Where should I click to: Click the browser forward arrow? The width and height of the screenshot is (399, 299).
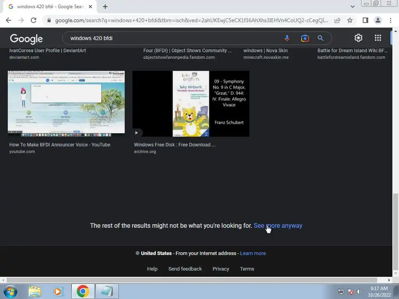click(x=21, y=20)
